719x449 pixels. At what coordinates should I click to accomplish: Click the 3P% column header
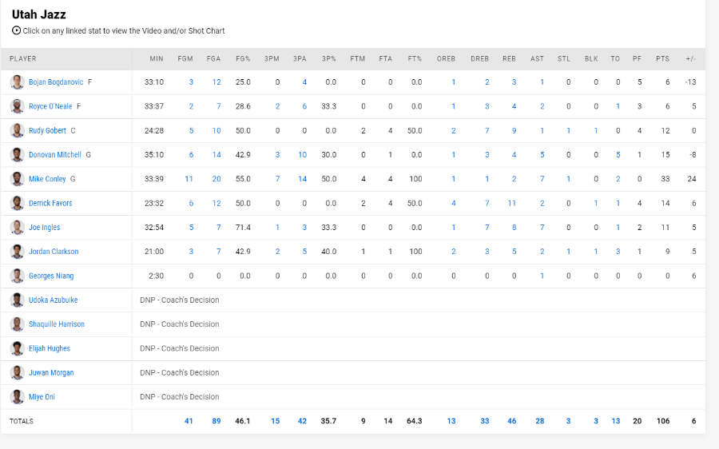point(329,58)
